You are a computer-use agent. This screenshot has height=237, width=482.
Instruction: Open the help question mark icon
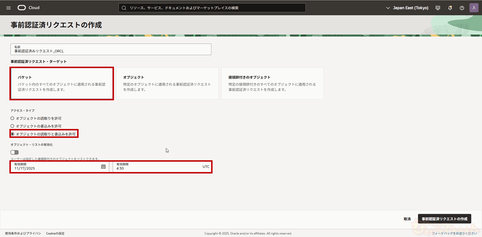[462, 8]
